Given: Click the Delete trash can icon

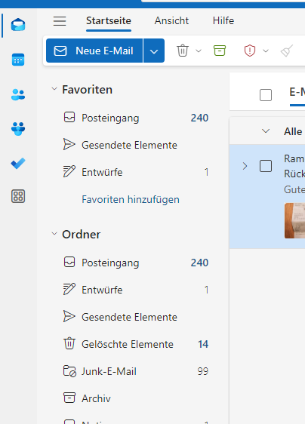Looking at the screenshot, I should (183, 51).
